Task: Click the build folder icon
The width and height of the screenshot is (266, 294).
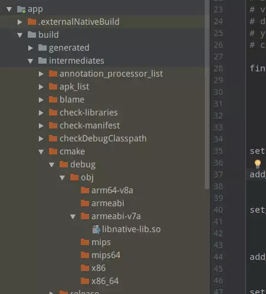Action: pos(32,35)
